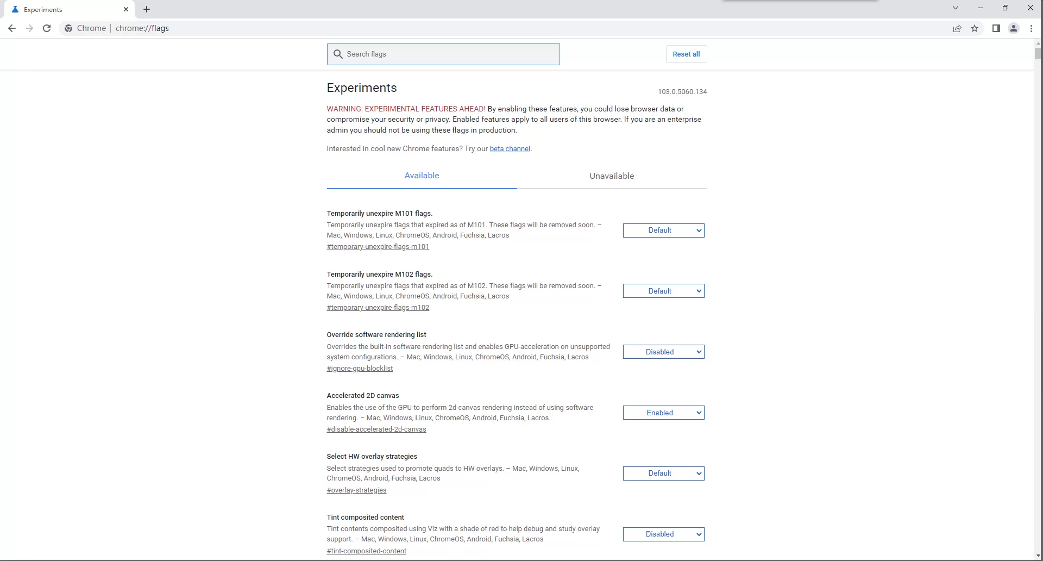Screen dimensions: 1043x561
Task: Restore down the Chrome window
Action: coord(1006,8)
